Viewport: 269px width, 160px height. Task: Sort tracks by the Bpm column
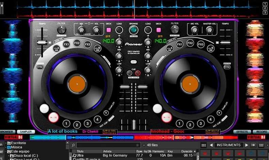pos(139,151)
